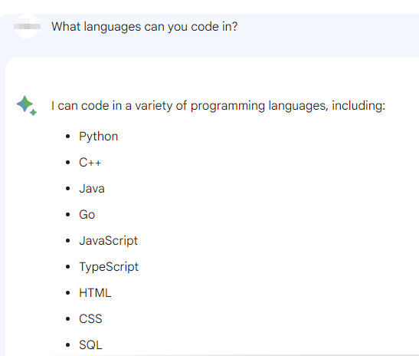This screenshot has height=356, width=419.
Task: Click the bullet point next to SQL
Action: pyautogui.click(x=68, y=345)
